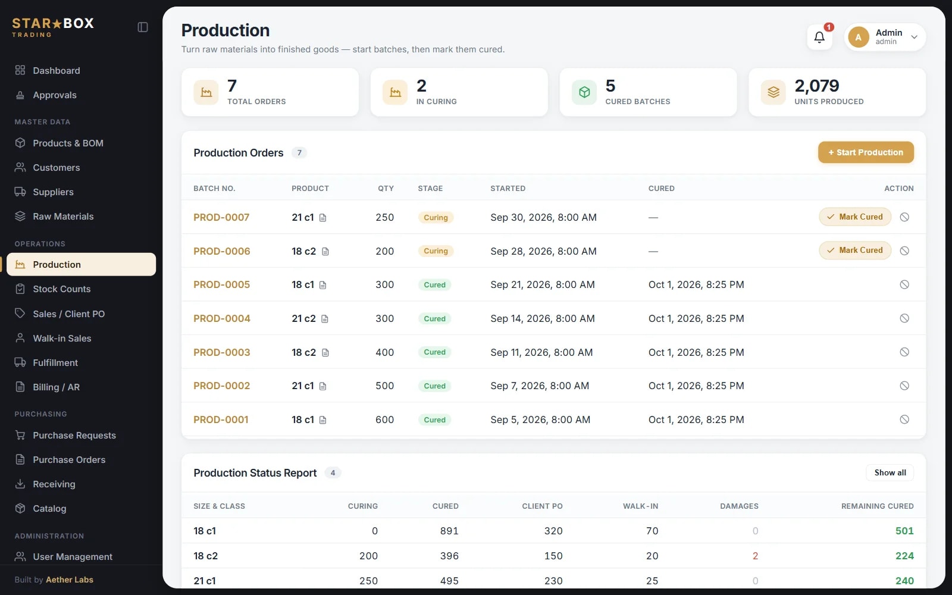Open document icon next to PROD-0006 product

tap(325, 252)
